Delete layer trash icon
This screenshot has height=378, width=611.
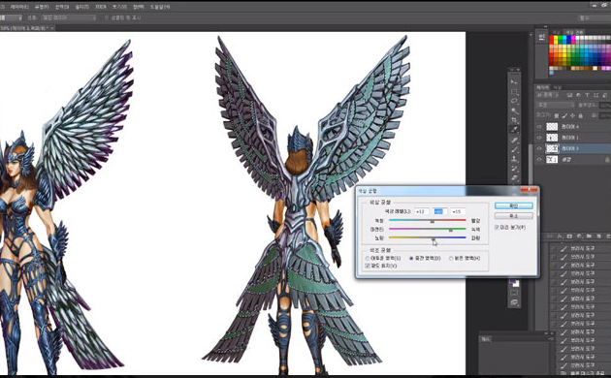point(608,236)
